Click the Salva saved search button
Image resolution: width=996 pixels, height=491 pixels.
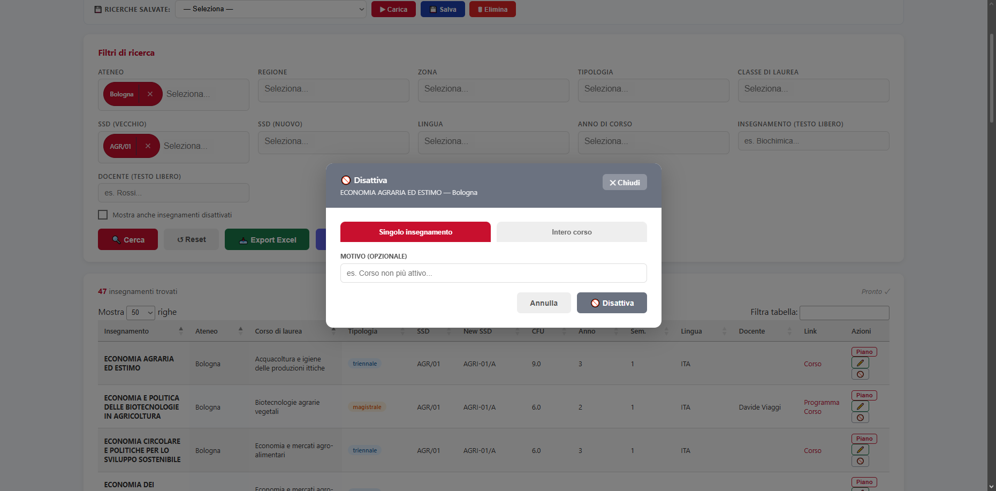click(x=443, y=9)
